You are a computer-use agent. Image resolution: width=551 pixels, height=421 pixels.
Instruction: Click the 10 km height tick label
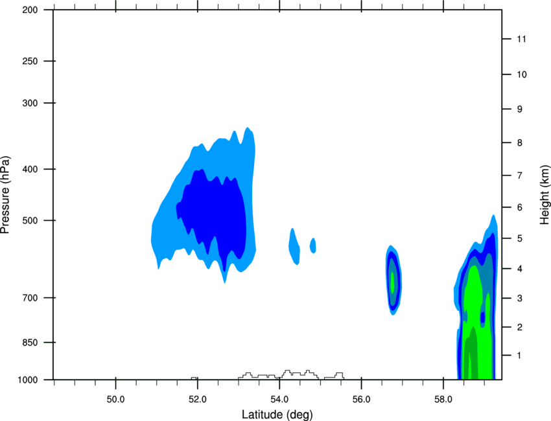pos(521,74)
